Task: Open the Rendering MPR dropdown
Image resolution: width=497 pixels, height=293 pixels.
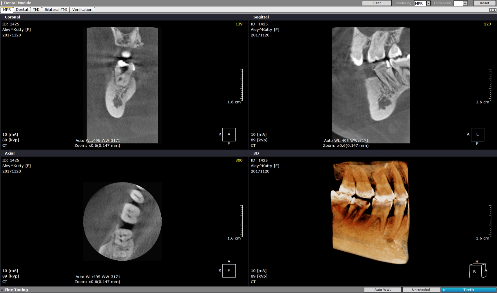Action: pyautogui.click(x=428, y=3)
